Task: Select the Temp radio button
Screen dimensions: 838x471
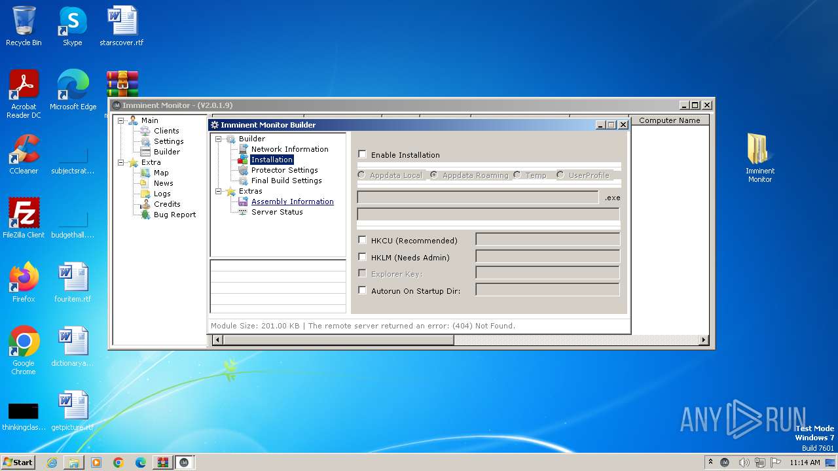Action: click(517, 175)
